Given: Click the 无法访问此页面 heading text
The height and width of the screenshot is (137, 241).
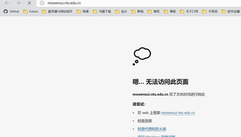Looking at the screenshot, I should tap(167, 82).
